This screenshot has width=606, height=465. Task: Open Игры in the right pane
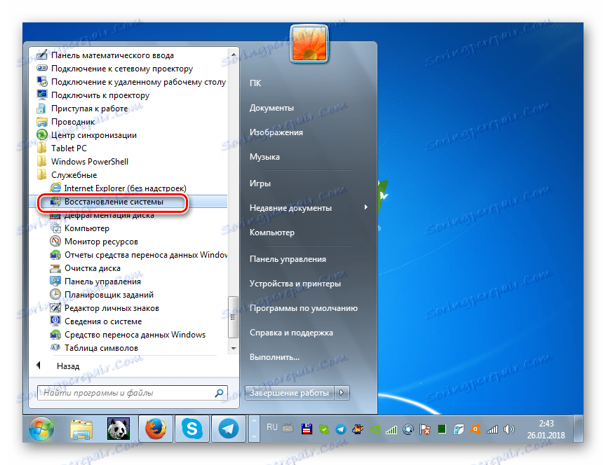coord(260,183)
